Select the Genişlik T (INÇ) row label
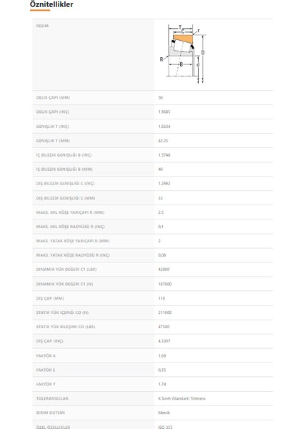The image size is (303, 429). point(52,127)
